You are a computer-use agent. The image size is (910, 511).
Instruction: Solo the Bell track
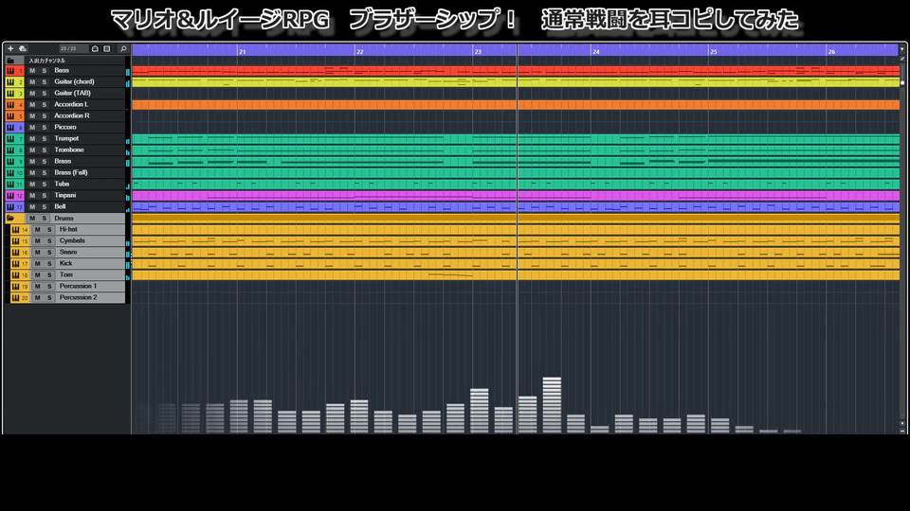point(45,207)
